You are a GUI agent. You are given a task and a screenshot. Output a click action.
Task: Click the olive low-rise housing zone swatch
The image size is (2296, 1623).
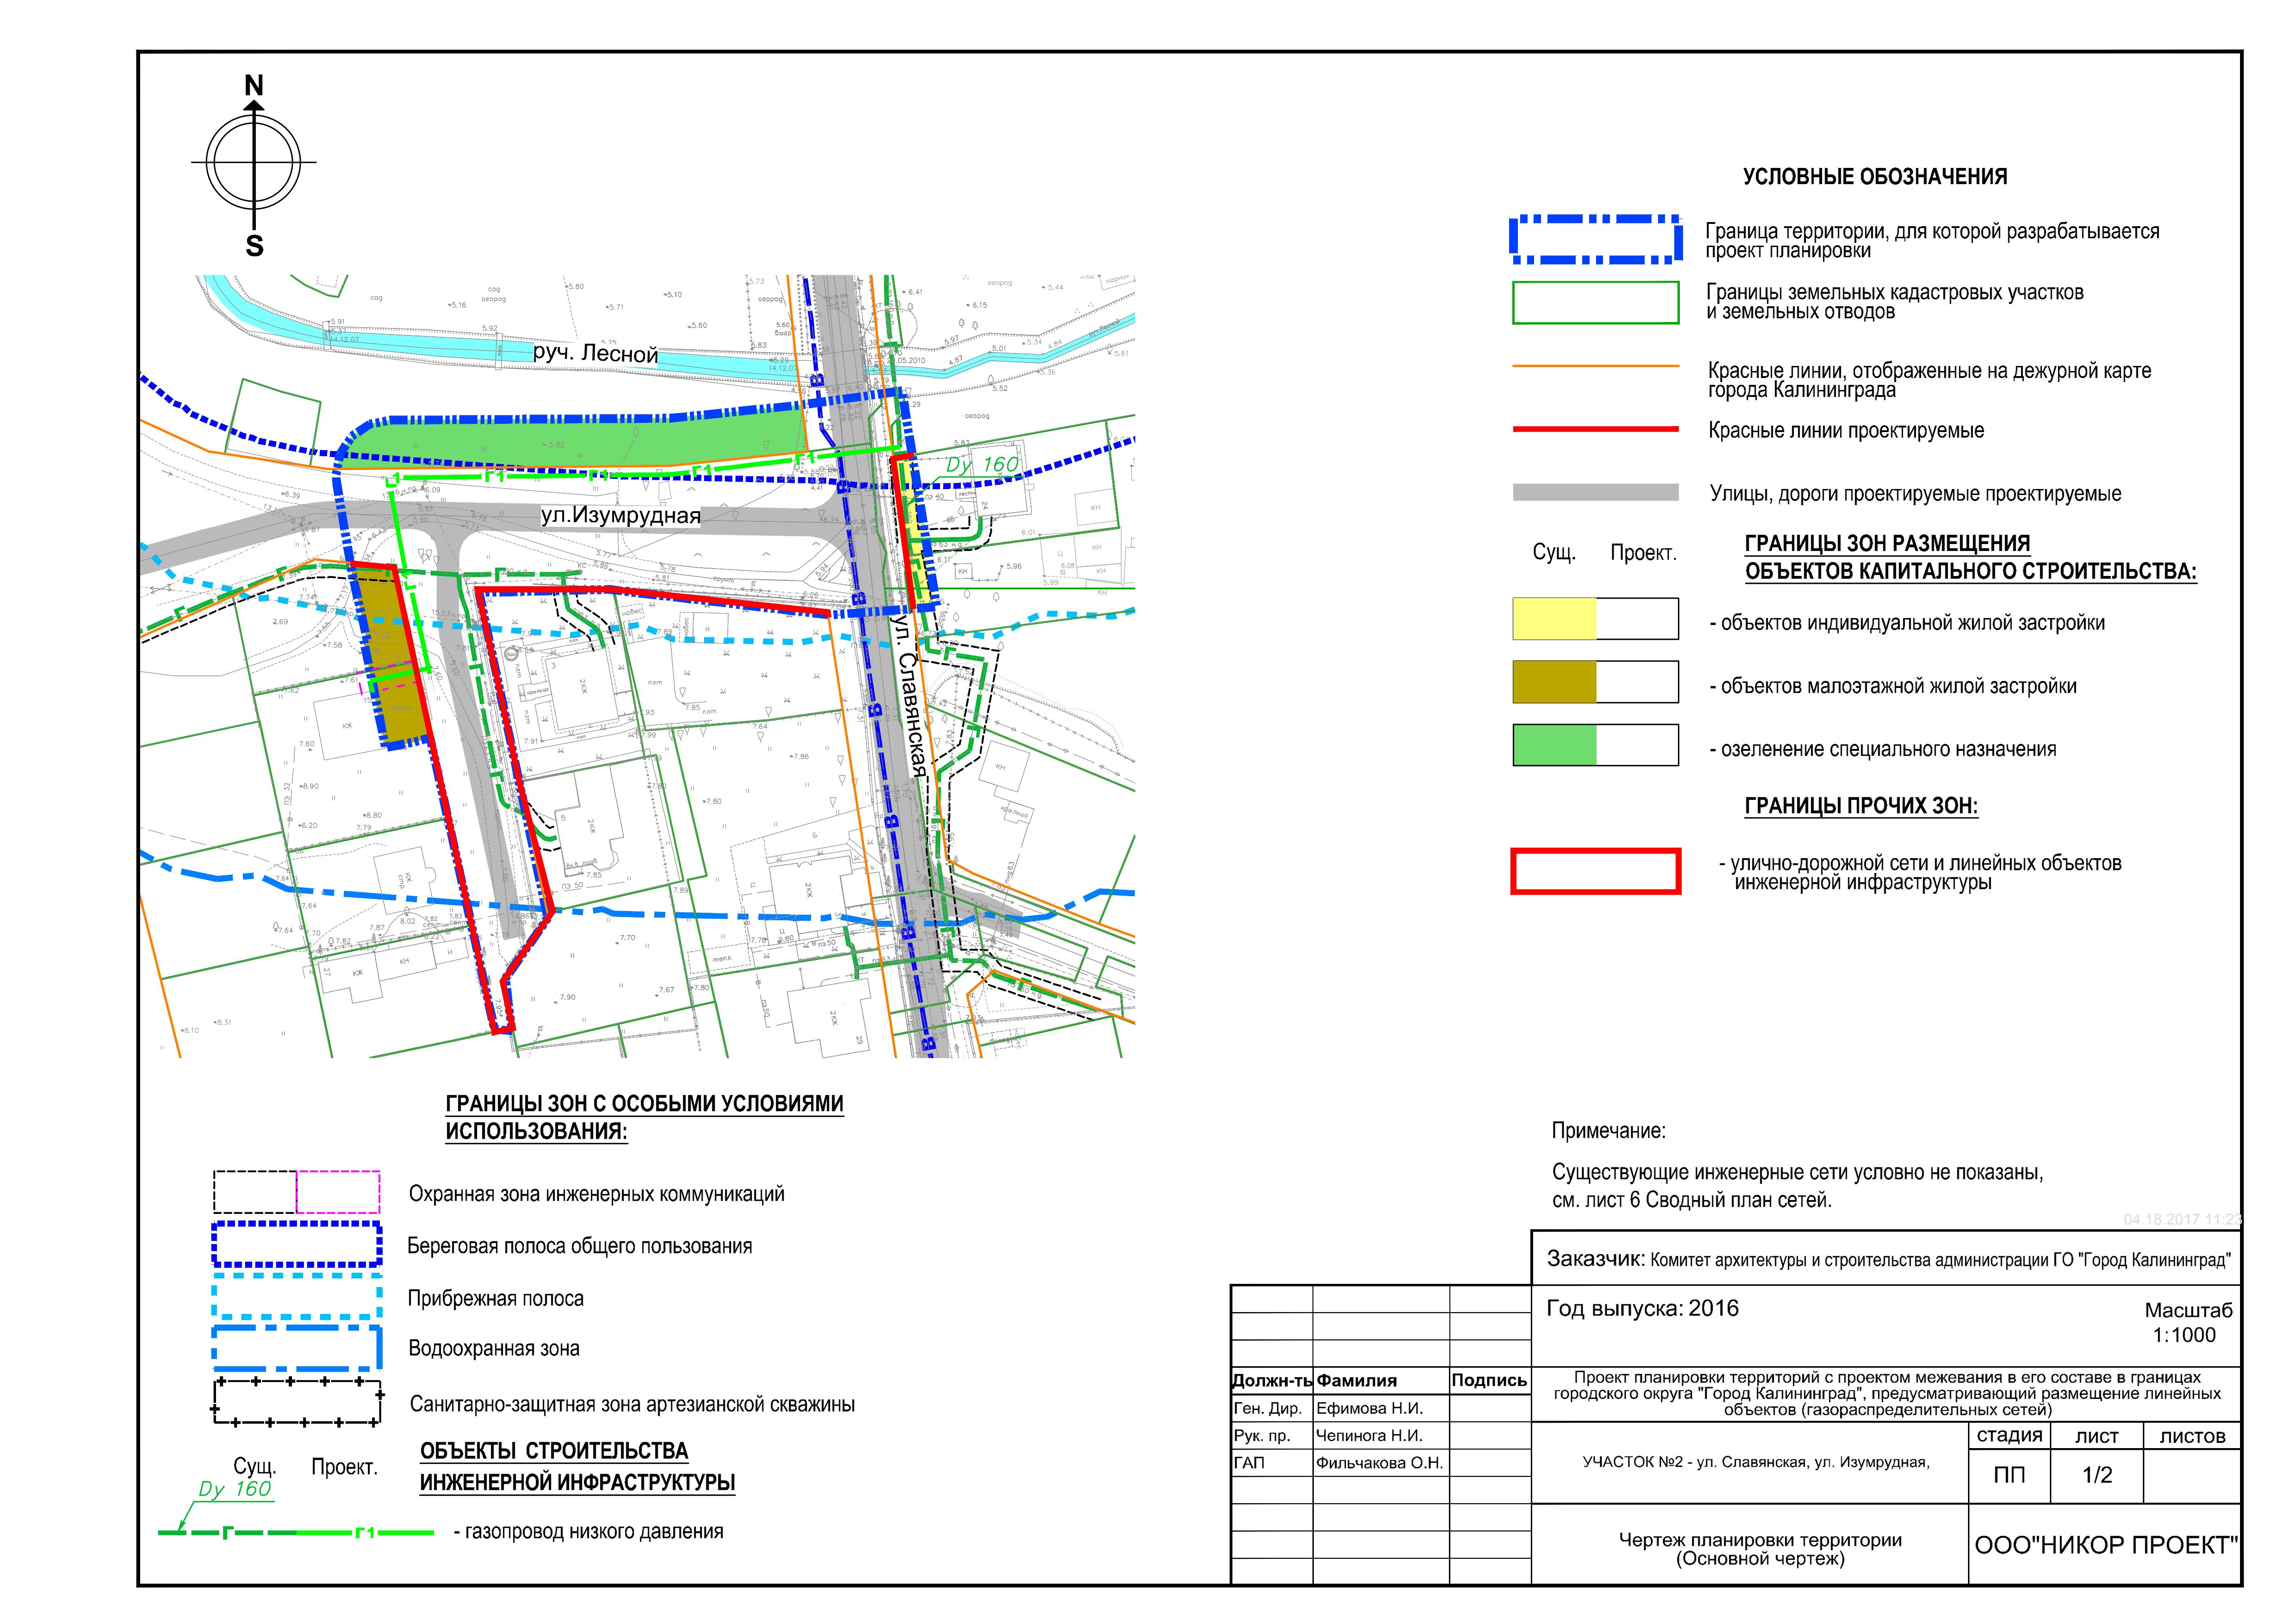(x=1554, y=682)
